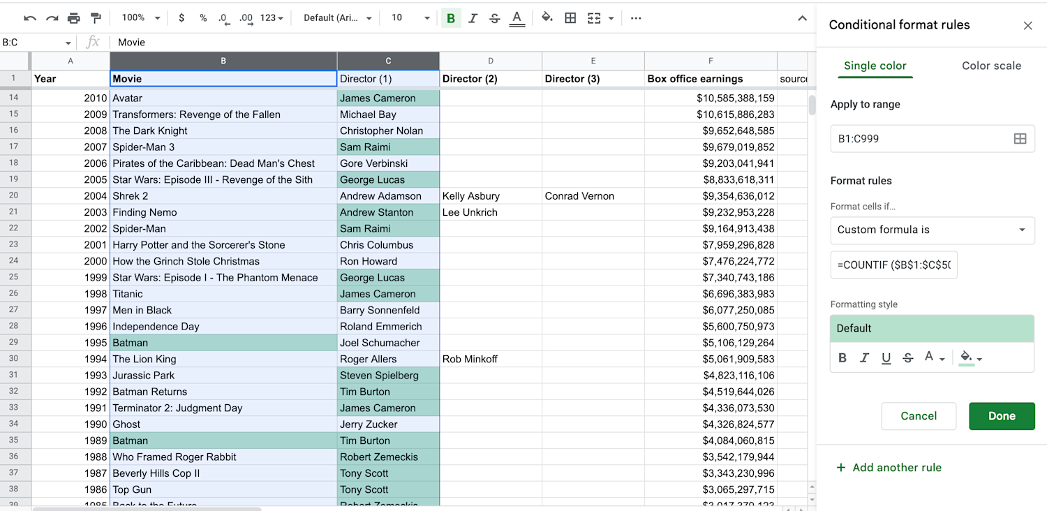Open fill color picker in toolbar
Screen dimensions: 1047x511
(x=547, y=18)
